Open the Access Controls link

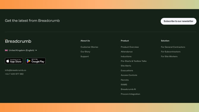(129, 75)
